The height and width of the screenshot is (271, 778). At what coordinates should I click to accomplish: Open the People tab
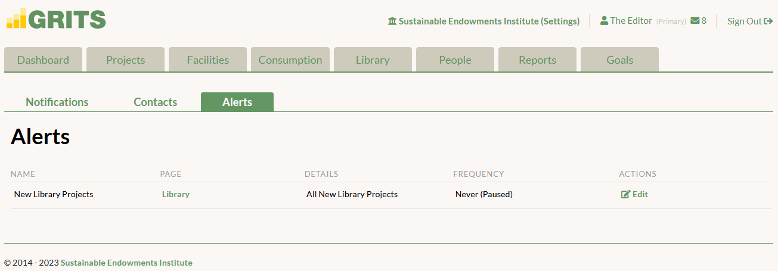point(455,60)
